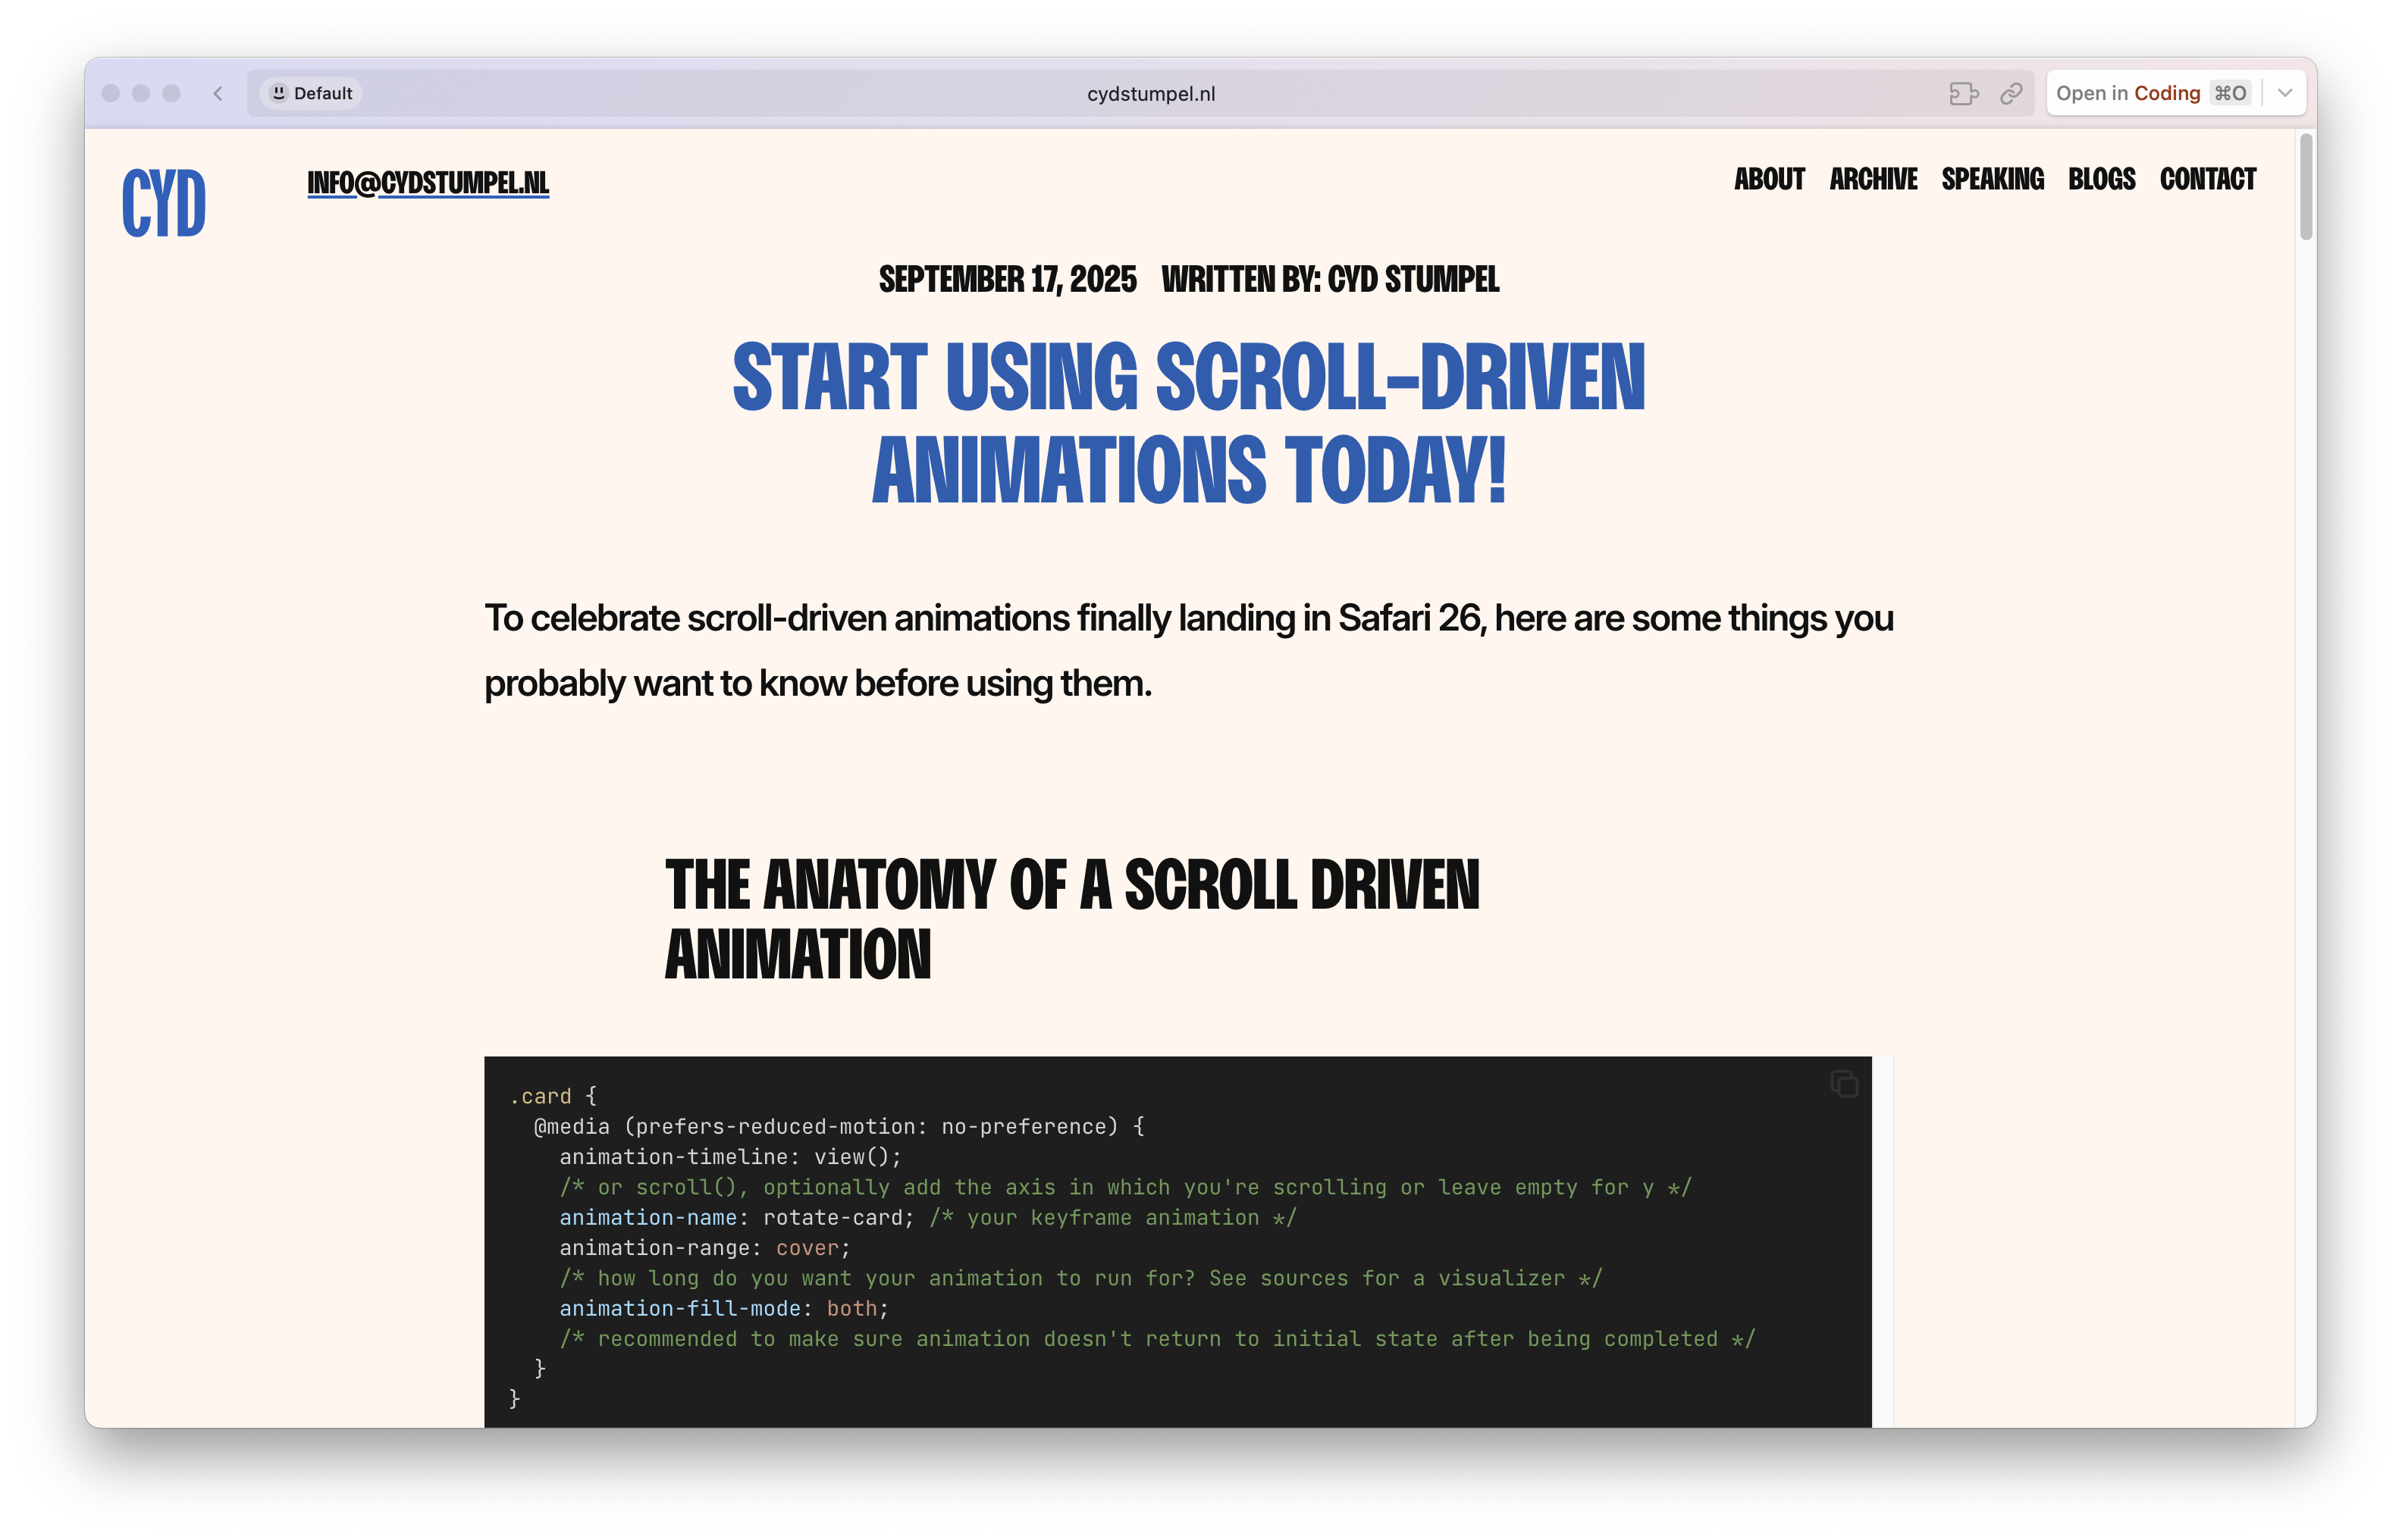Click the CYD logo
The width and height of the screenshot is (2402, 1540).
tap(164, 203)
